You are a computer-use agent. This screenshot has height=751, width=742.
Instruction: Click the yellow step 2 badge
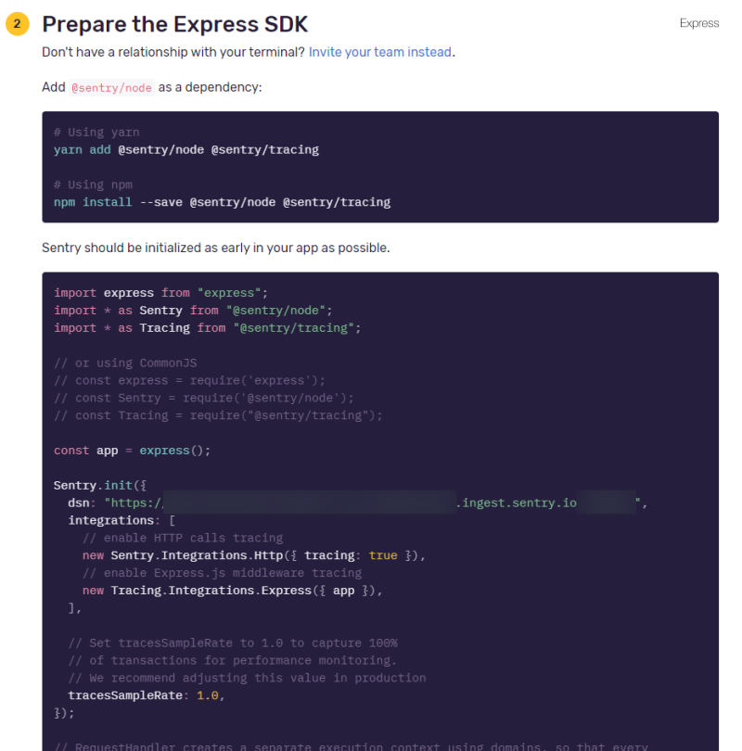click(x=18, y=24)
